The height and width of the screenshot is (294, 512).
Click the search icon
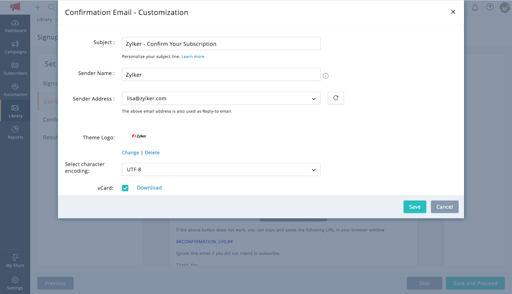(51, 7)
